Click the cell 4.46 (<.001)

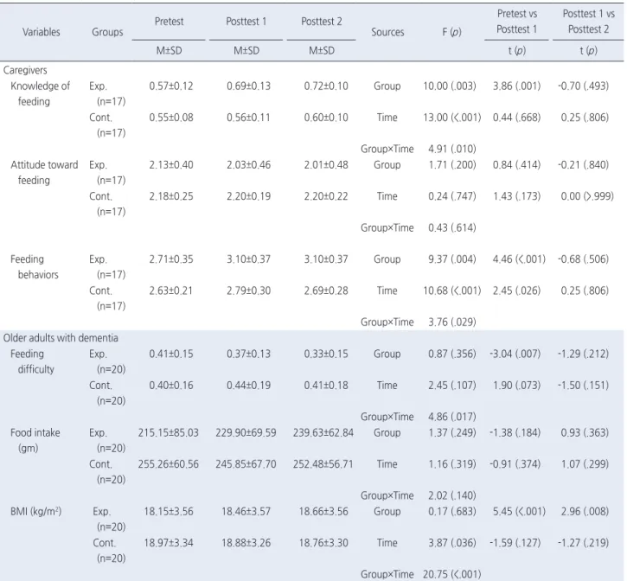click(x=519, y=259)
